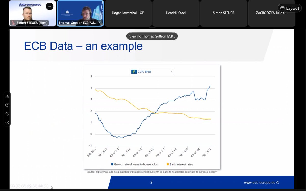Click slide previous arrow control

click(x=12, y=186)
